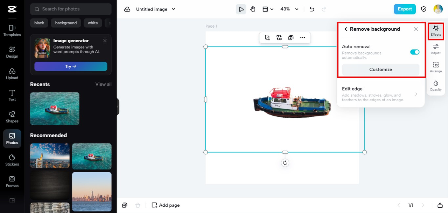
Task: Click the Export button
Action: [x=405, y=9]
